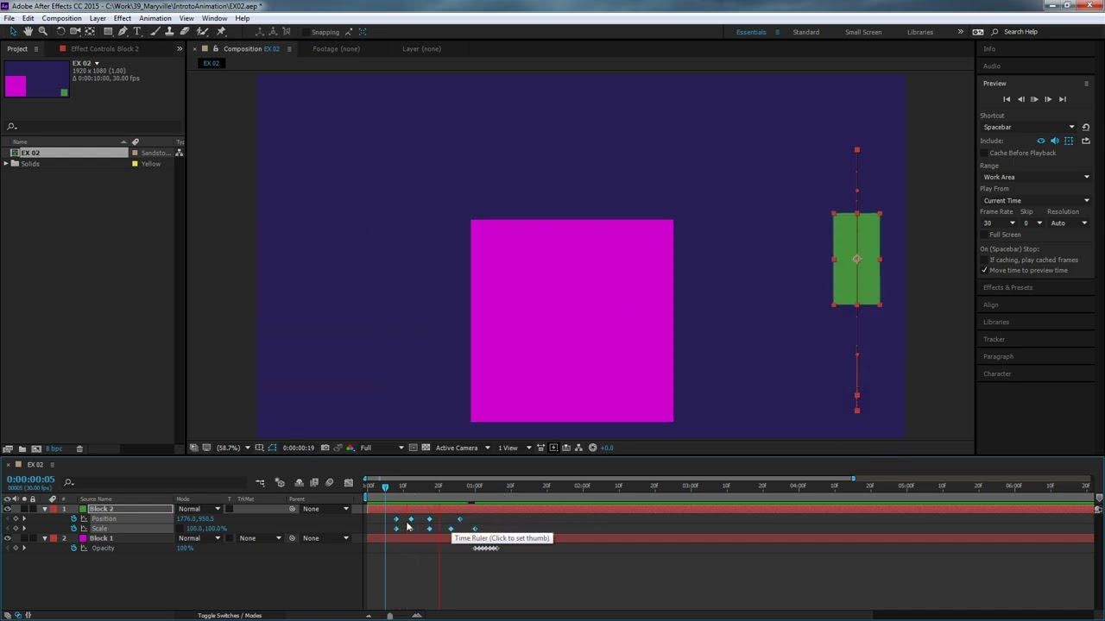The image size is (1105, 621).
Task: Open the Spacebar shortcut dropdown
Action: click(x=1029, y=127)
